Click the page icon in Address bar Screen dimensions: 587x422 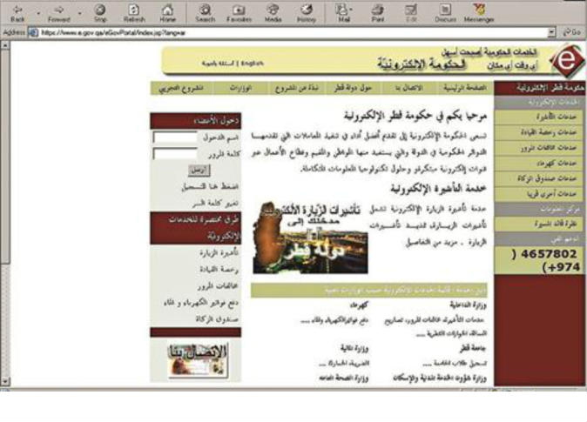(x=33, y=32)
